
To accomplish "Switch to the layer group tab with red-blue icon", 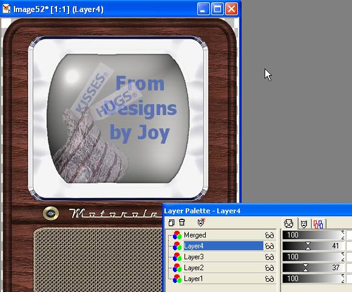I will (x=319, y=224).
